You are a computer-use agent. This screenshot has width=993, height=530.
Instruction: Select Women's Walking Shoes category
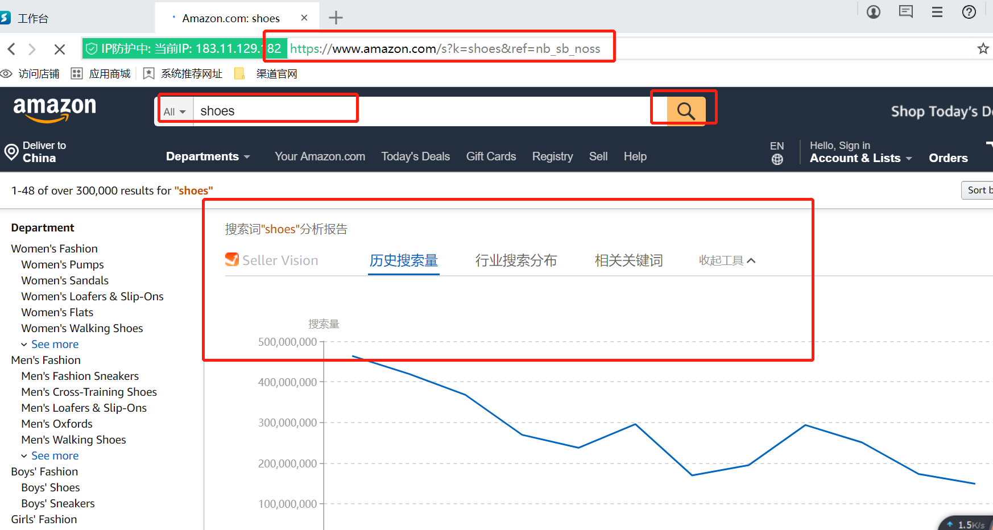tap(82, 328)
